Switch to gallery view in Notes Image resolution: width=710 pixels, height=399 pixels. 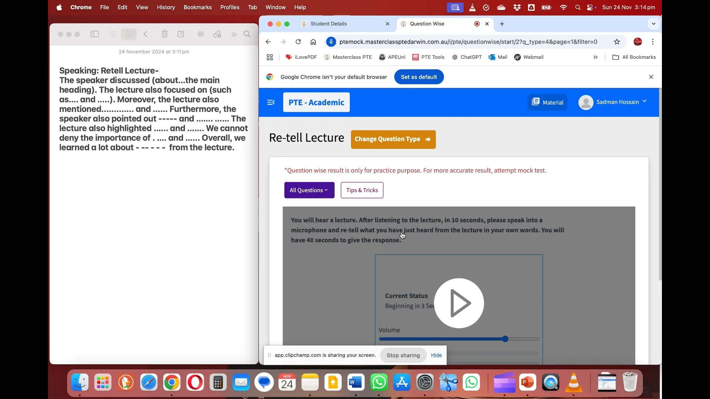pos(128,34)
